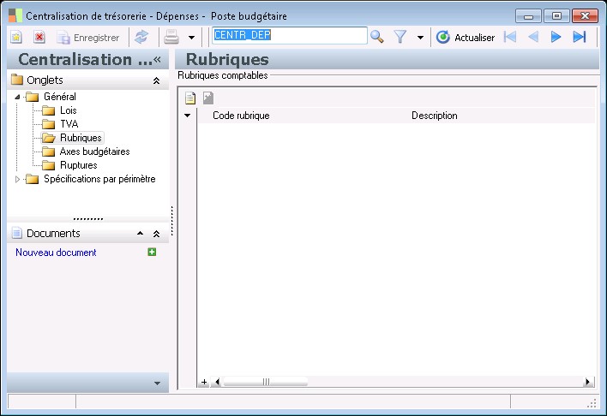Click the printer icon

171,37
